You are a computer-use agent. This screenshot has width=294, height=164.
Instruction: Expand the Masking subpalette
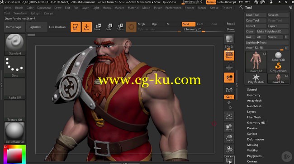252,145
